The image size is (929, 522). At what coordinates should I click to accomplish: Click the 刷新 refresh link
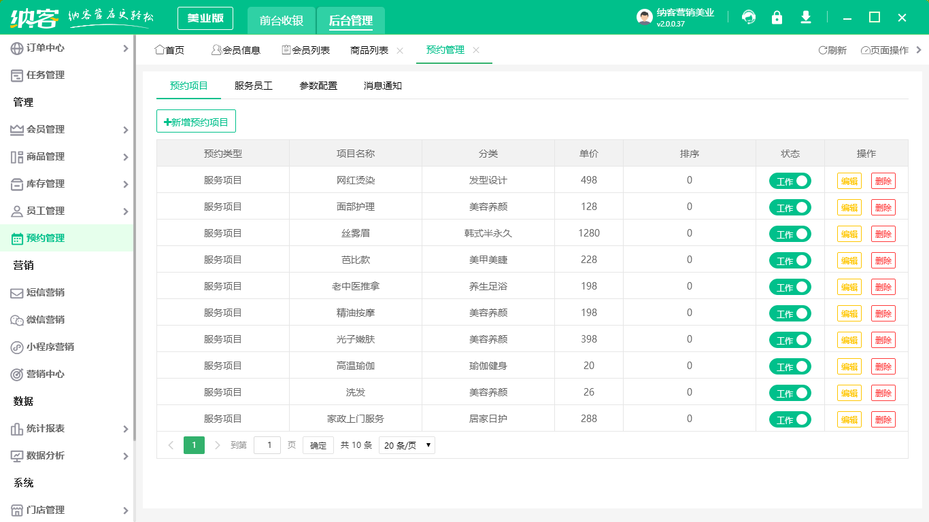[831, 50]
